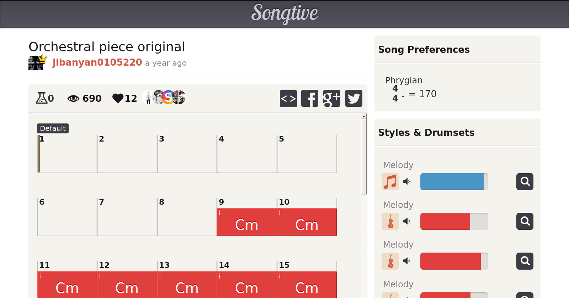Open search for first Melody style

(x=525, y=182)
